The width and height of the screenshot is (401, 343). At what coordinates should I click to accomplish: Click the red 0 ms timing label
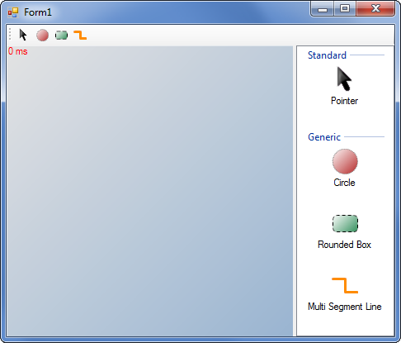click(18, 51)
